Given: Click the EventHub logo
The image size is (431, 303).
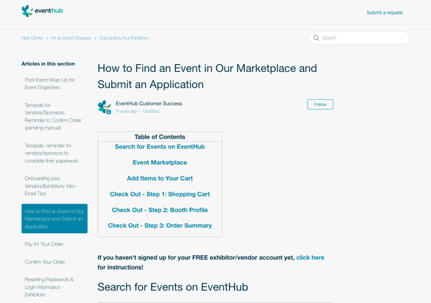Looking at the screenshot, I should (x=43, y=11).
